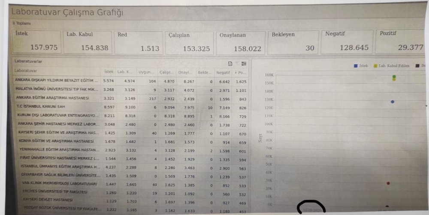
Task: Select row MALATYA İNÖNÜ ÜNİVERSİTESİ TIP FAK
Action: (131, 89)
